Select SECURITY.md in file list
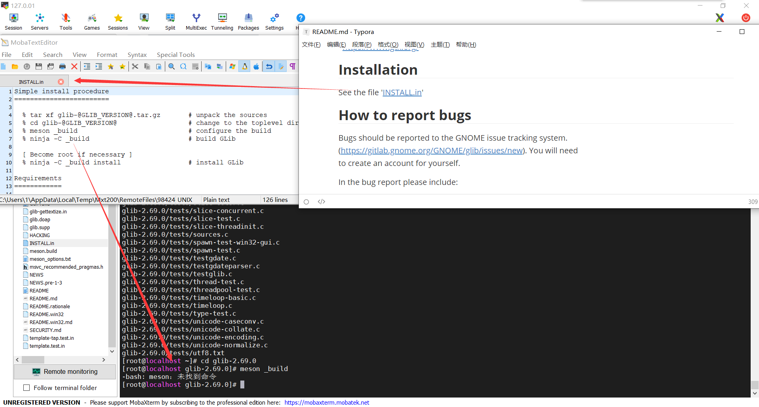 point(45,330)
